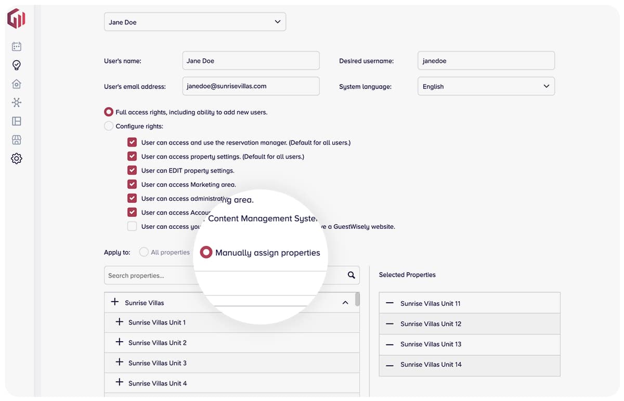Select the Configure rights radio button
This screenshot has height=401, width=624.
click(109, 126)
